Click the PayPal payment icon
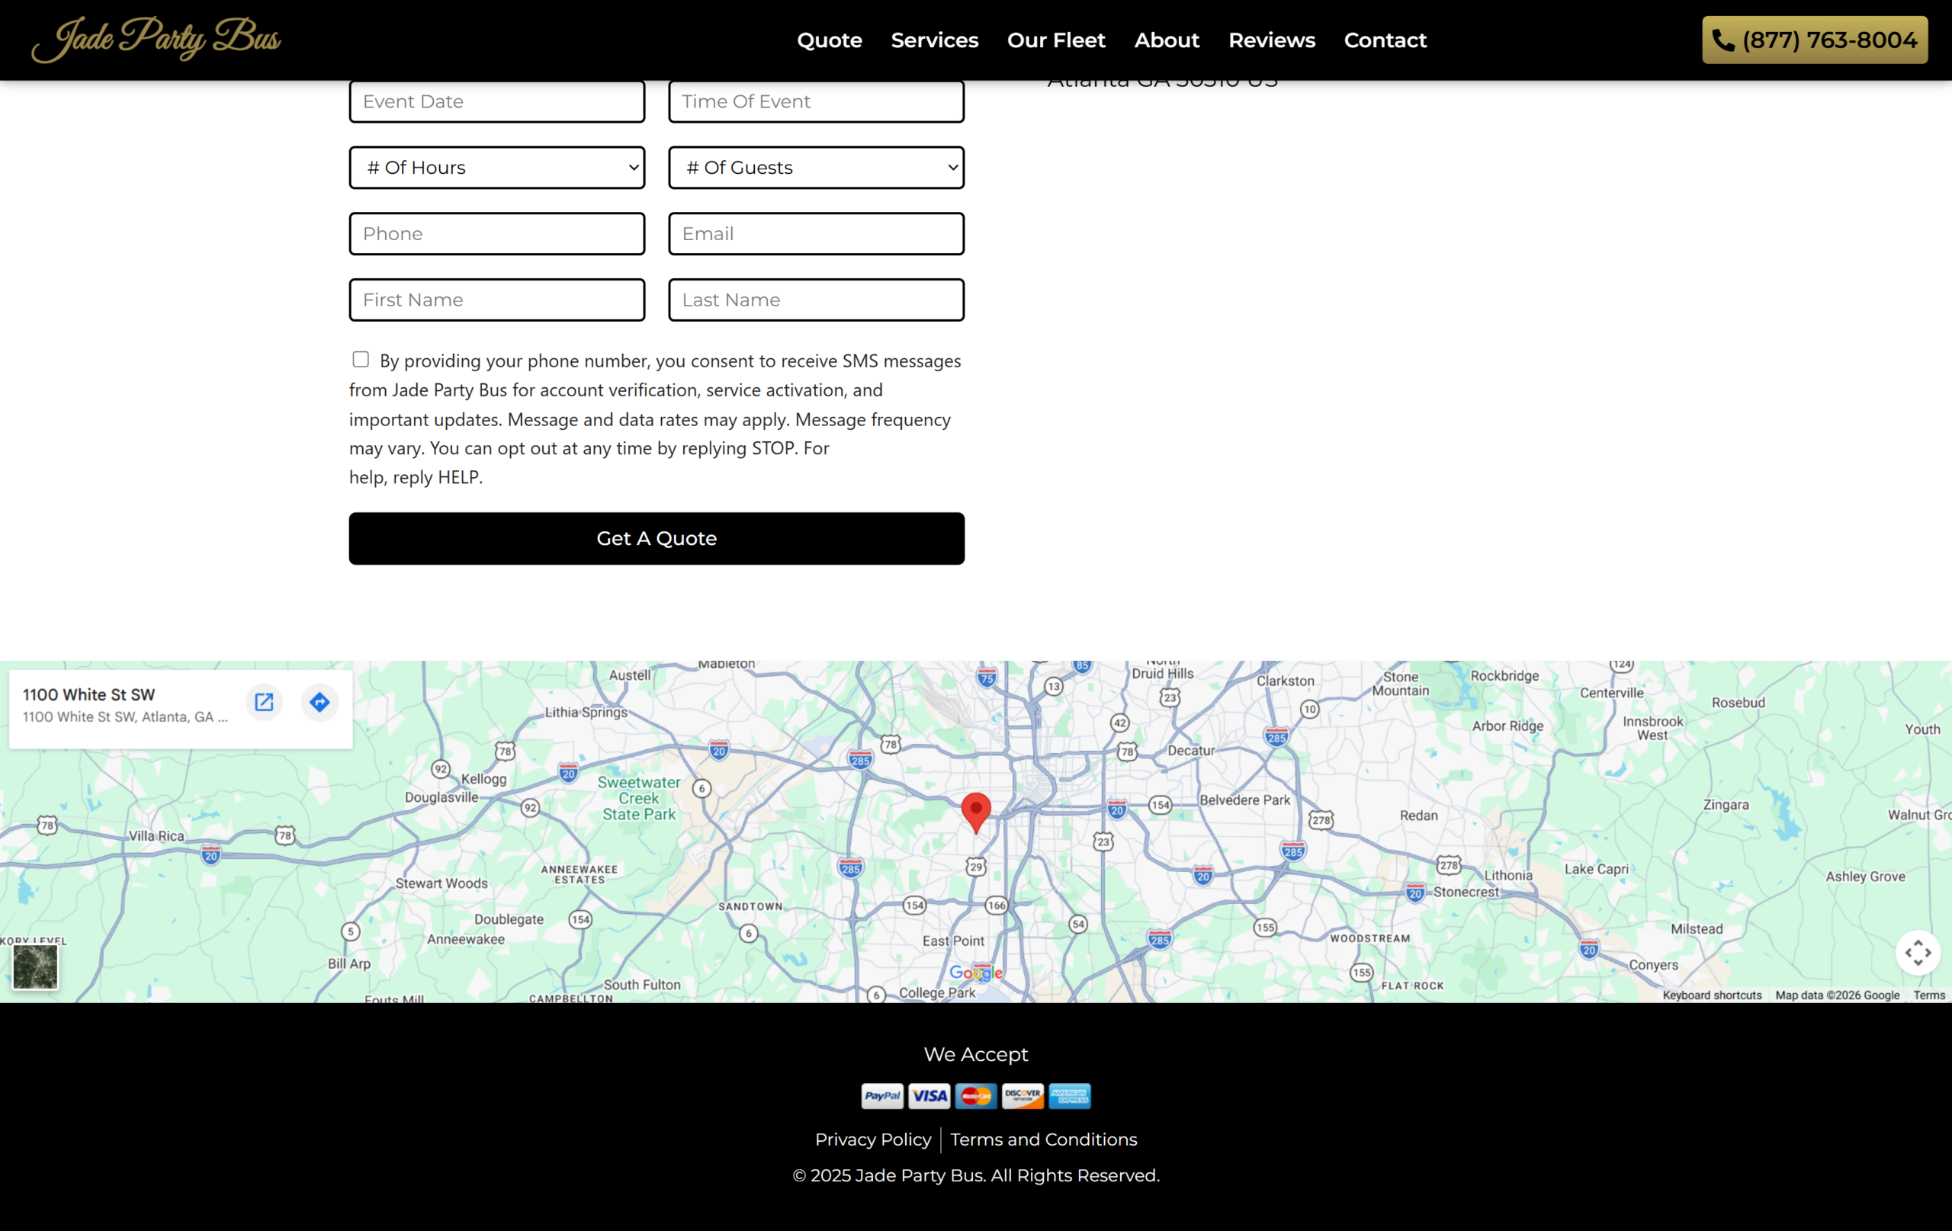This screenshot has width=1952, height=1231. point(882,1095)
